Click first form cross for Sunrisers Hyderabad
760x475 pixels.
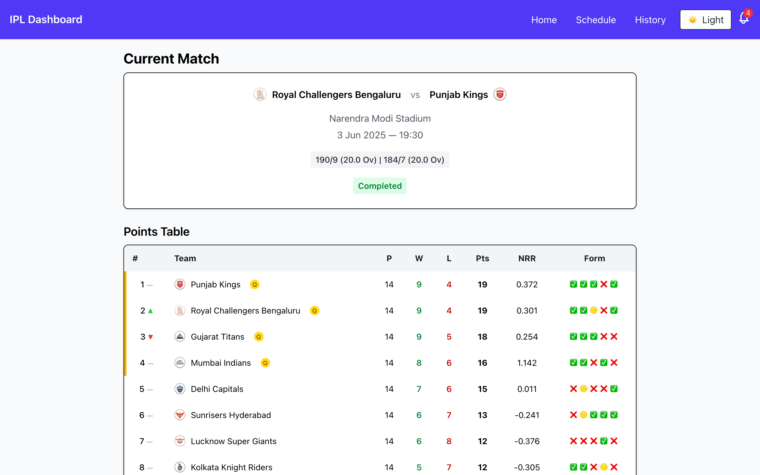574,415
